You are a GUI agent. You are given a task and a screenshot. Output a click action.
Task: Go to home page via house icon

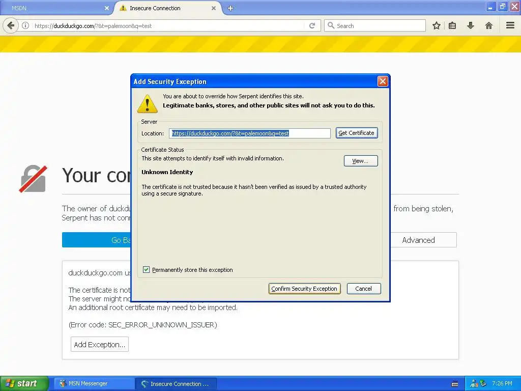click(489, 25)
